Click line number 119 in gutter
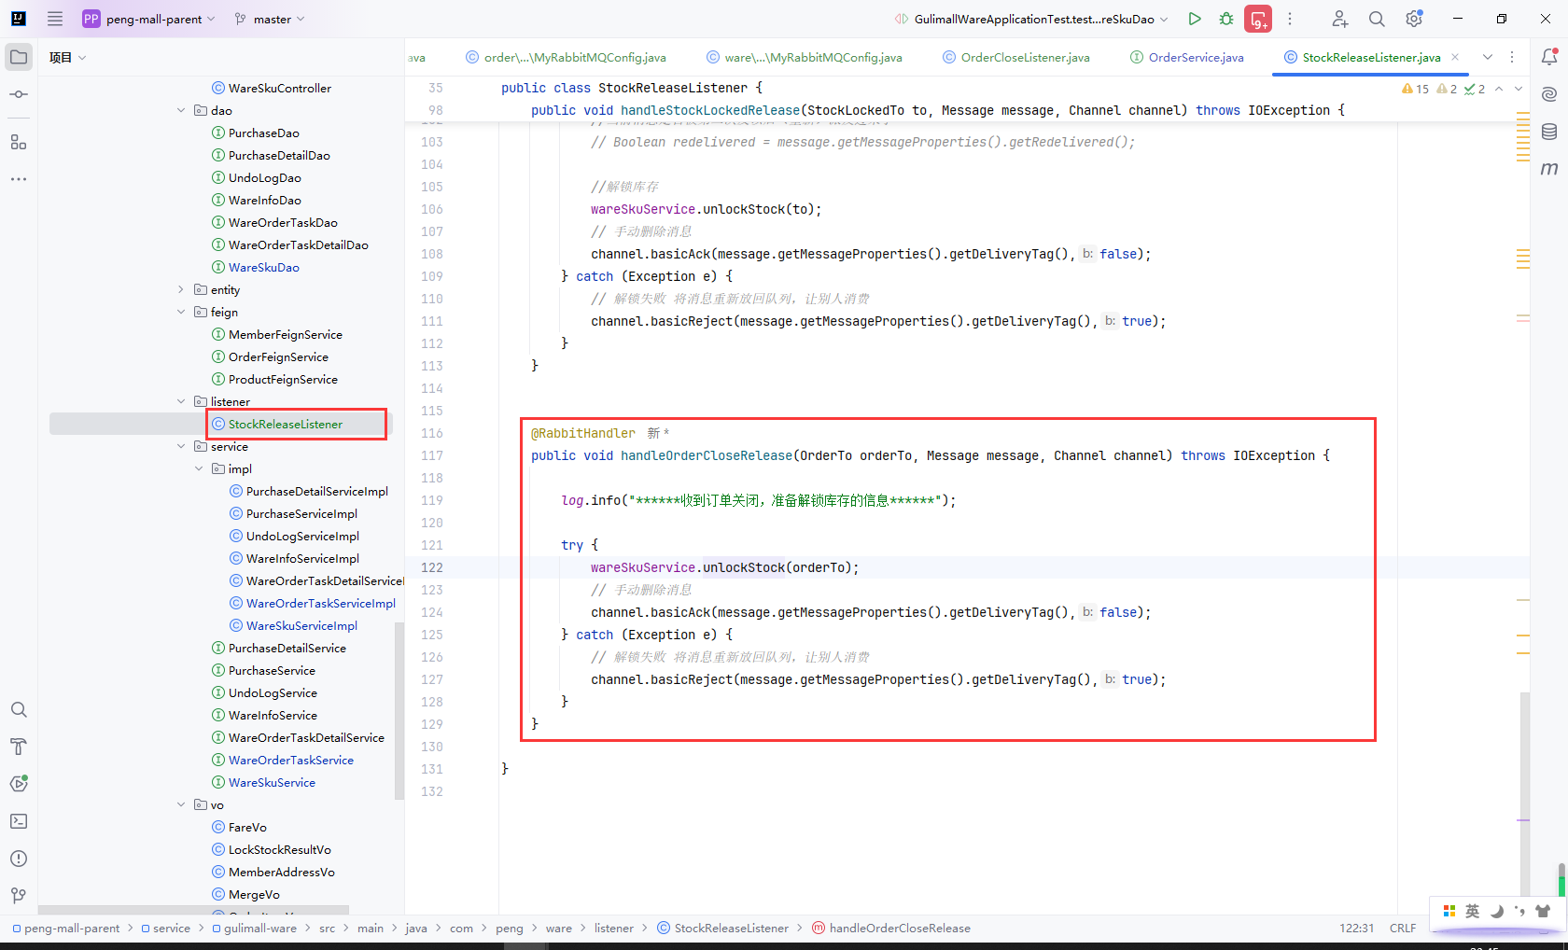Screen dimensions: 1568x950 coord(432,500)
